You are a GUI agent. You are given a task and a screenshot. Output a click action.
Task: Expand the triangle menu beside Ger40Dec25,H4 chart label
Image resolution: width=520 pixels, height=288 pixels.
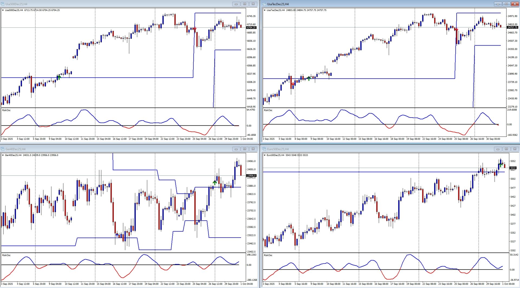pyautogui.click(x=3, y=155)
